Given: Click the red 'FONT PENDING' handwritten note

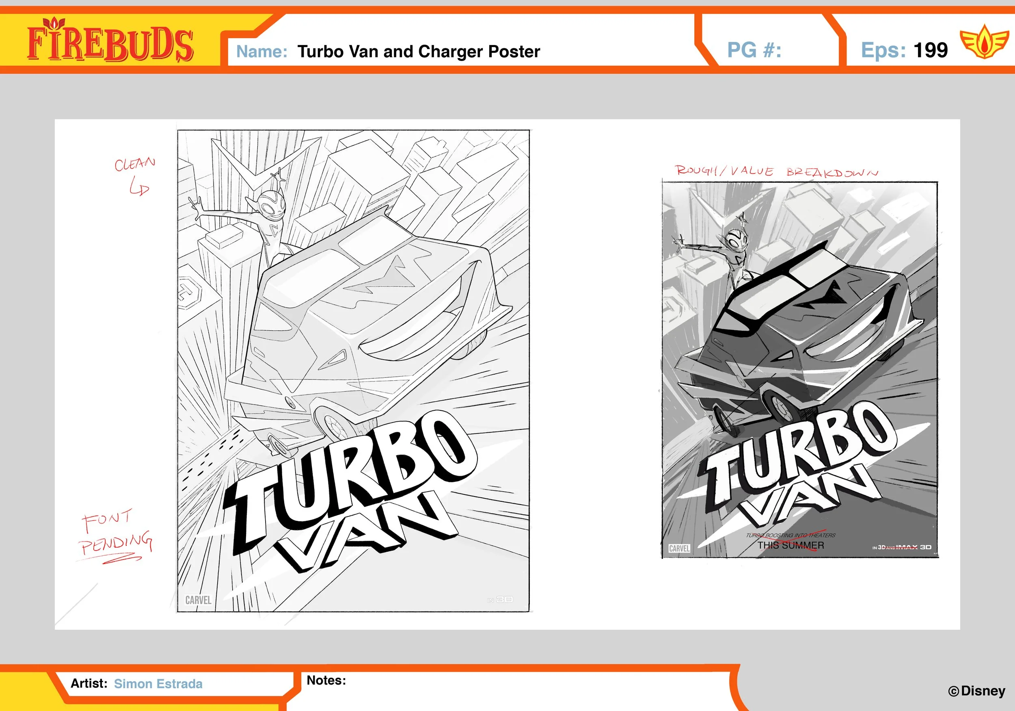Looking at the screenshot, I should (x=116, y=536).
